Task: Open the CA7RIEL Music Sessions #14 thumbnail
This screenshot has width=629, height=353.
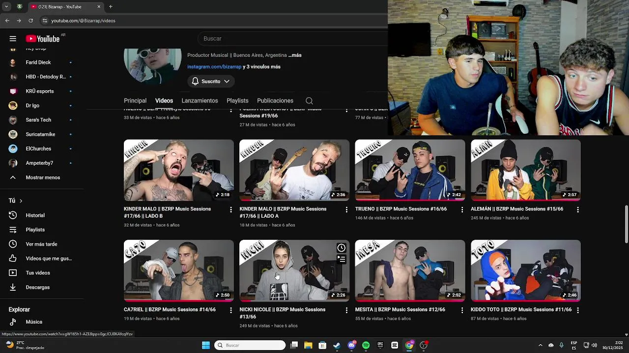Action: click(x=179, y=271)
